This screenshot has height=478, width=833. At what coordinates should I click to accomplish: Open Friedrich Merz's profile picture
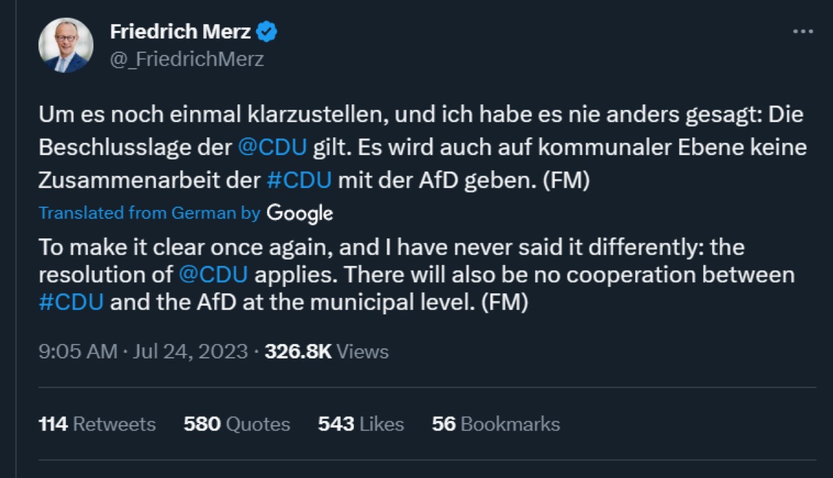[66, 45]
